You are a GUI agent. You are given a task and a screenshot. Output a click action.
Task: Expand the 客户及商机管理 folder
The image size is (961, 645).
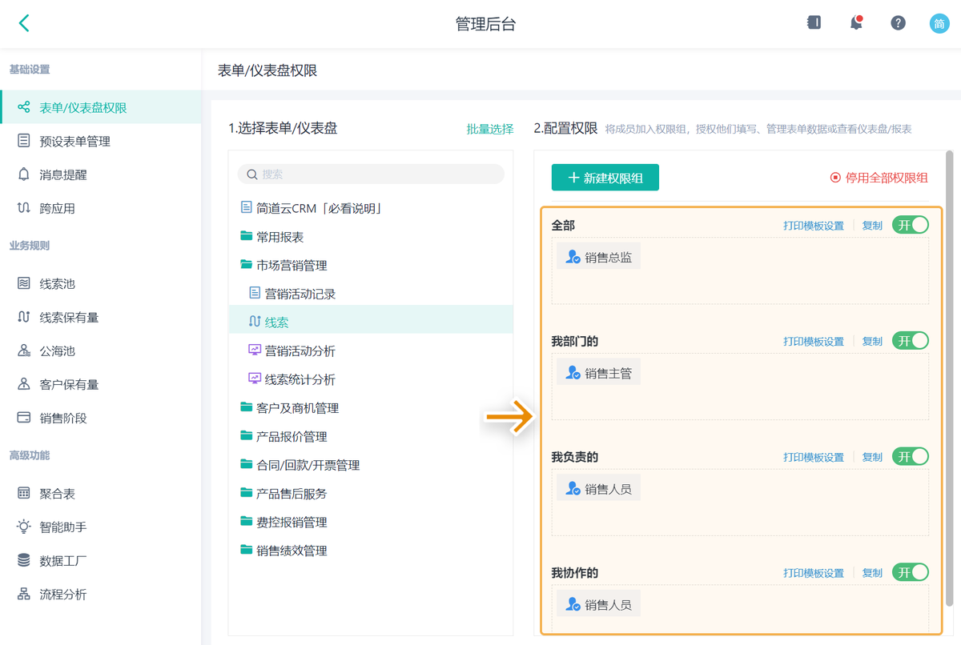(297, 408)
